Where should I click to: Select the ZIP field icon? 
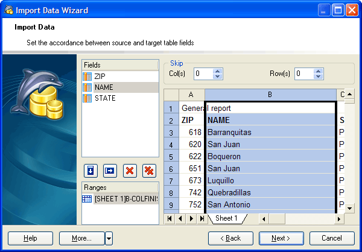(87, 77)
